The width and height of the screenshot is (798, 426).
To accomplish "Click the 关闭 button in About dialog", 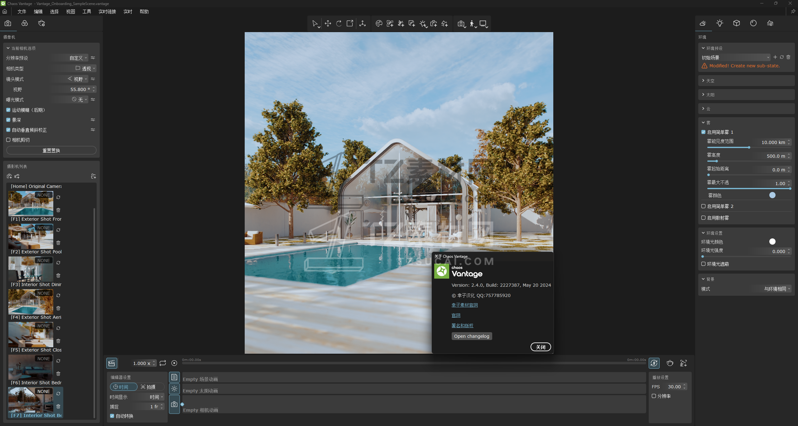I will (x=541, y=347).
